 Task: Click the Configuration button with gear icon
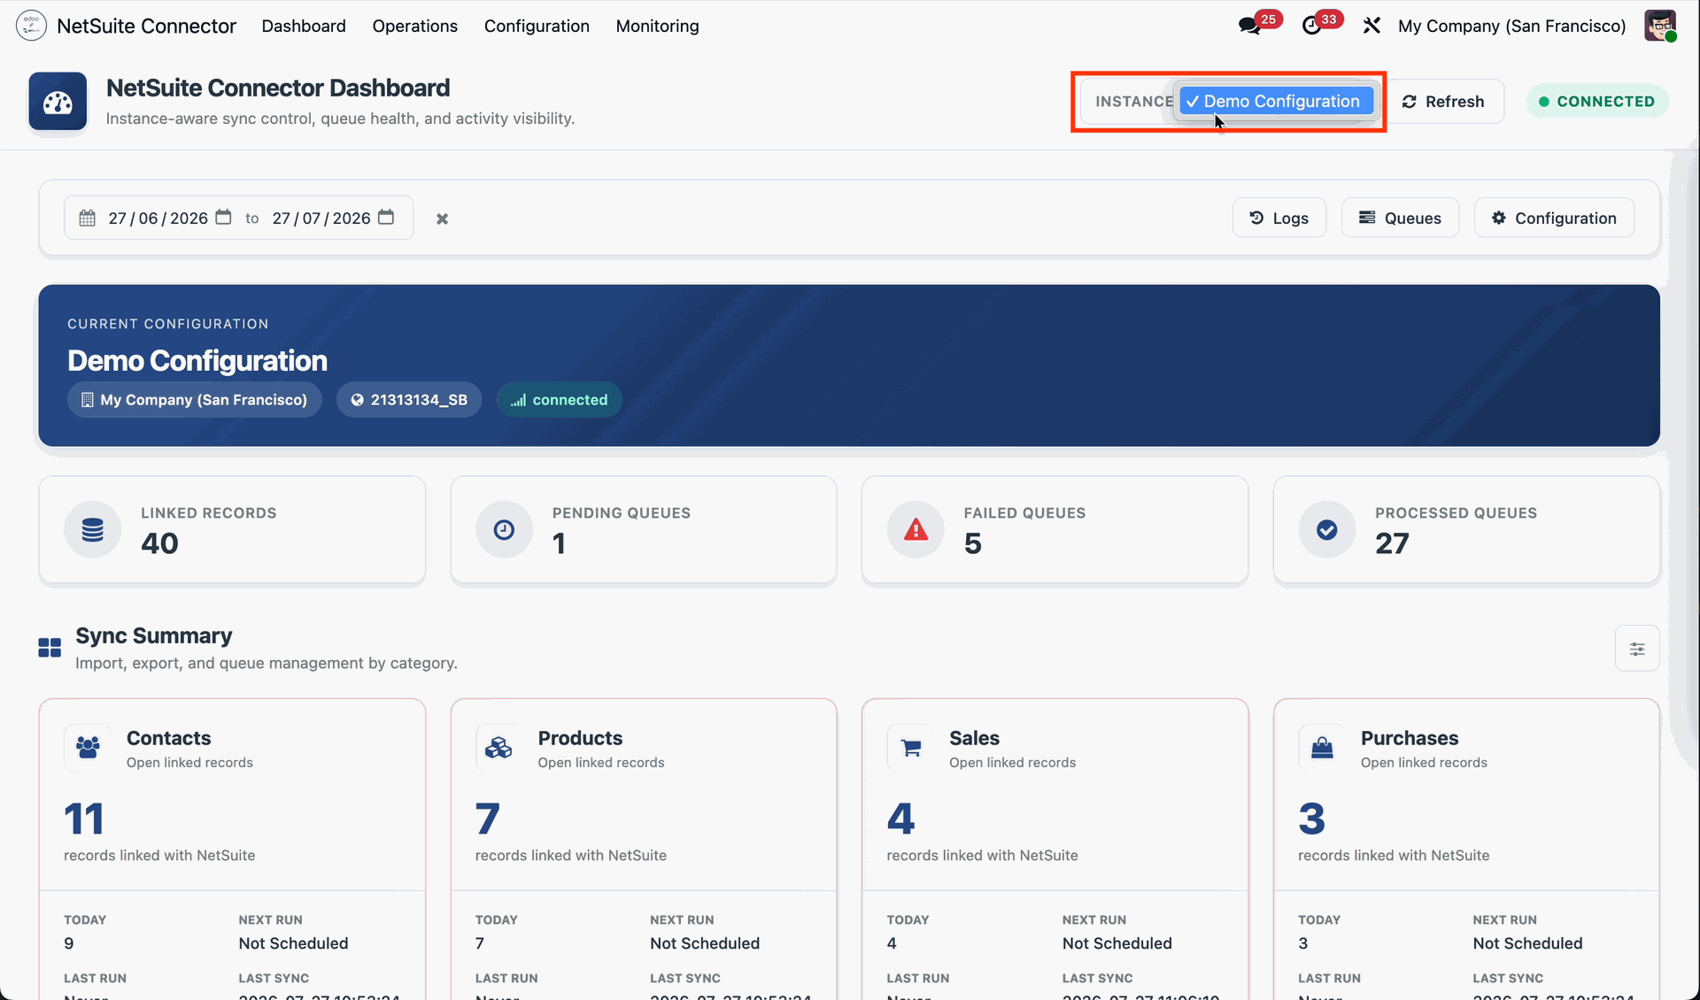click(x=1554, y=218)
